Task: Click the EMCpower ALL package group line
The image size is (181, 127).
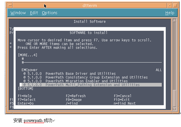Action: pyautogui.click(x=92, y=70)
